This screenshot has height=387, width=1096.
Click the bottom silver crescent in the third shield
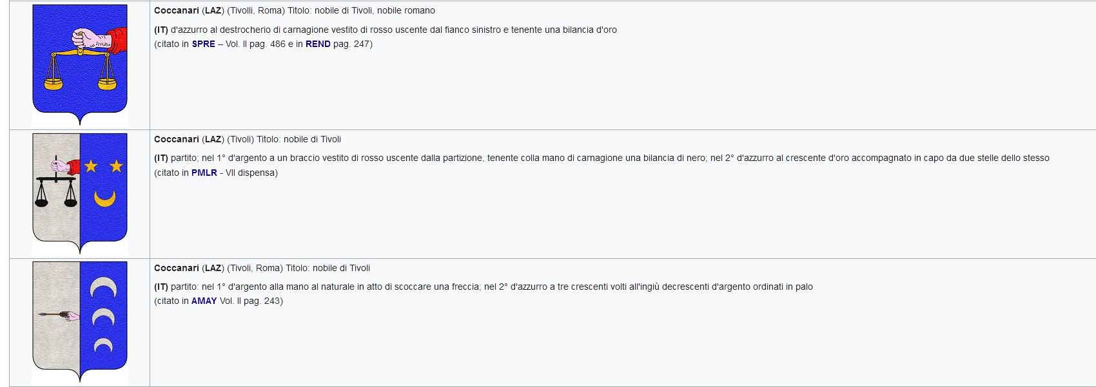103,345
